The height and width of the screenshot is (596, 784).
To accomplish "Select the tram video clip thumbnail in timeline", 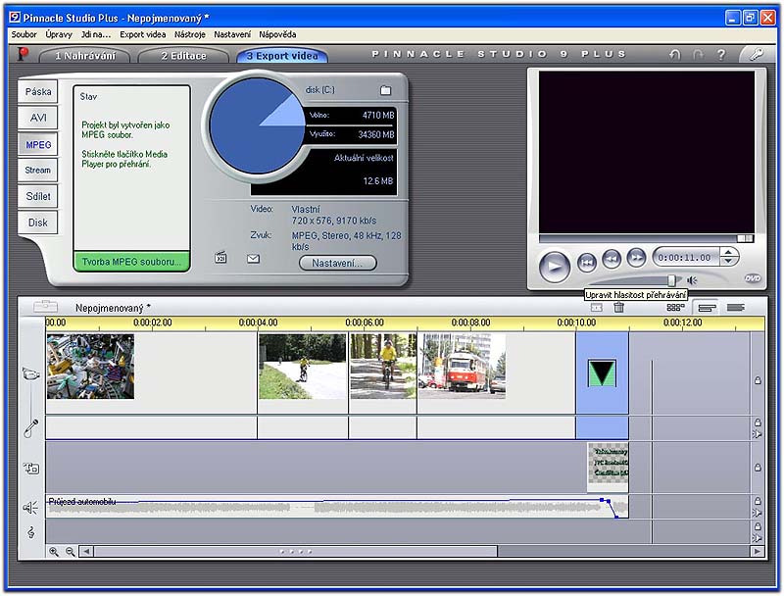I will click(x=462, y=365).
